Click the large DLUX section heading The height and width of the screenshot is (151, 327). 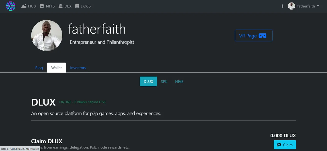click(43, 102)
